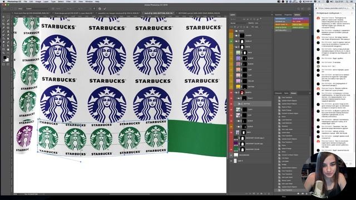The width and height of the screenshot is (356, 200).
Task: Click create new layer icon in Layers panel
Action: tap(265, 193)
